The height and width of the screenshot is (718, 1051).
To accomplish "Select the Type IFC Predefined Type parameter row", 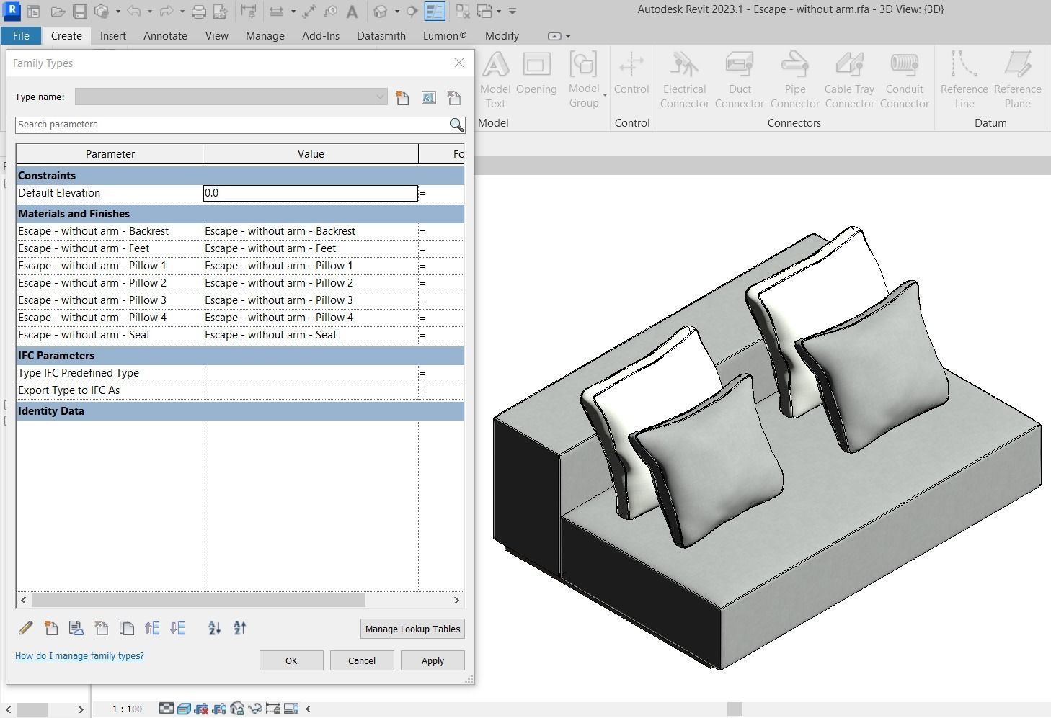I will [x=240, y=373].
